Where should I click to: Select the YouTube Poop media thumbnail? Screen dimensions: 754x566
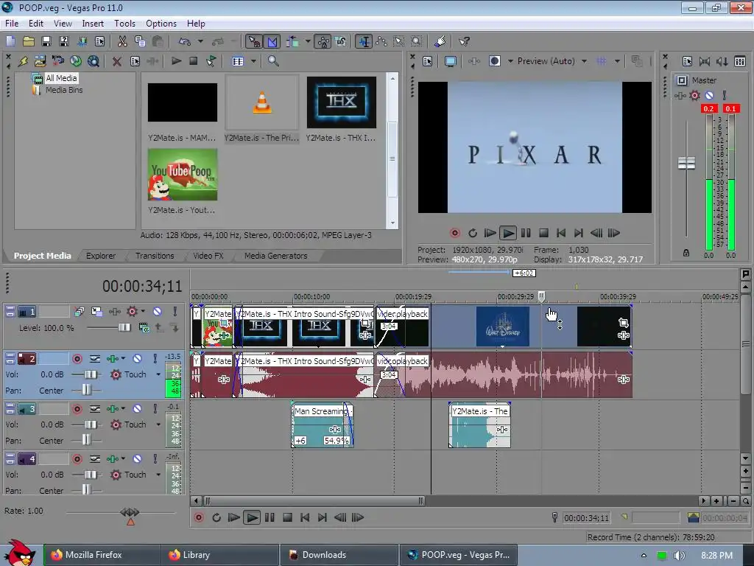[x=183, y=175]
